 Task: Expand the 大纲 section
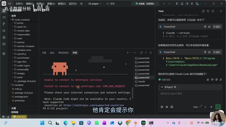coord(13,108)
